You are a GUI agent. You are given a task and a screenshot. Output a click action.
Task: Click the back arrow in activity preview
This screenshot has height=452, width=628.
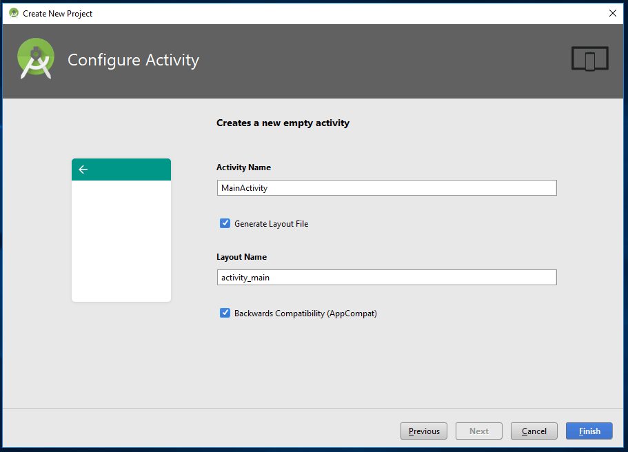[83, 169]
